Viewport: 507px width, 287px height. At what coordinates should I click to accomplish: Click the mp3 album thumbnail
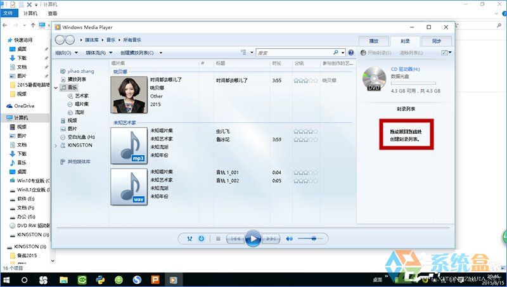coord(129,146)
